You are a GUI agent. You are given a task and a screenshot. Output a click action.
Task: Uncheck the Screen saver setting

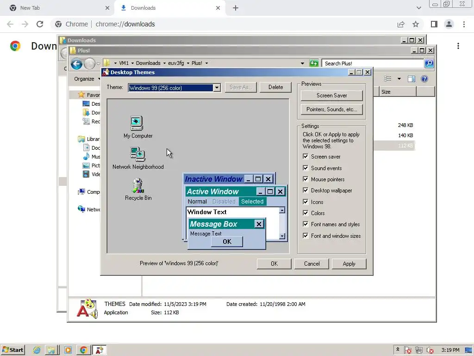click(306, 157)
